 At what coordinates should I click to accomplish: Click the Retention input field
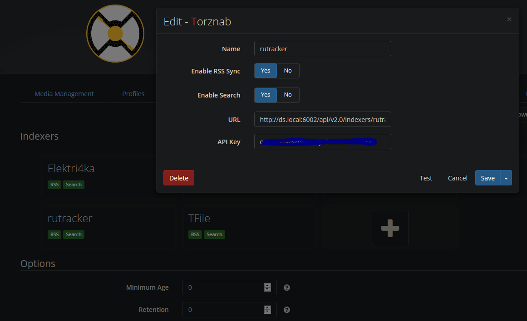pyautogui.click(x=230, y=310)
